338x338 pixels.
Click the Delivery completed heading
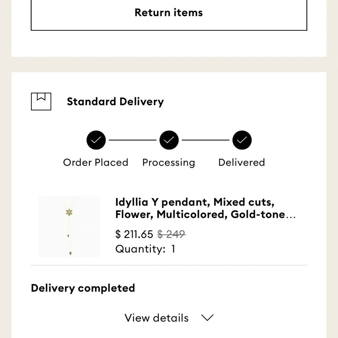coord(83,288)
